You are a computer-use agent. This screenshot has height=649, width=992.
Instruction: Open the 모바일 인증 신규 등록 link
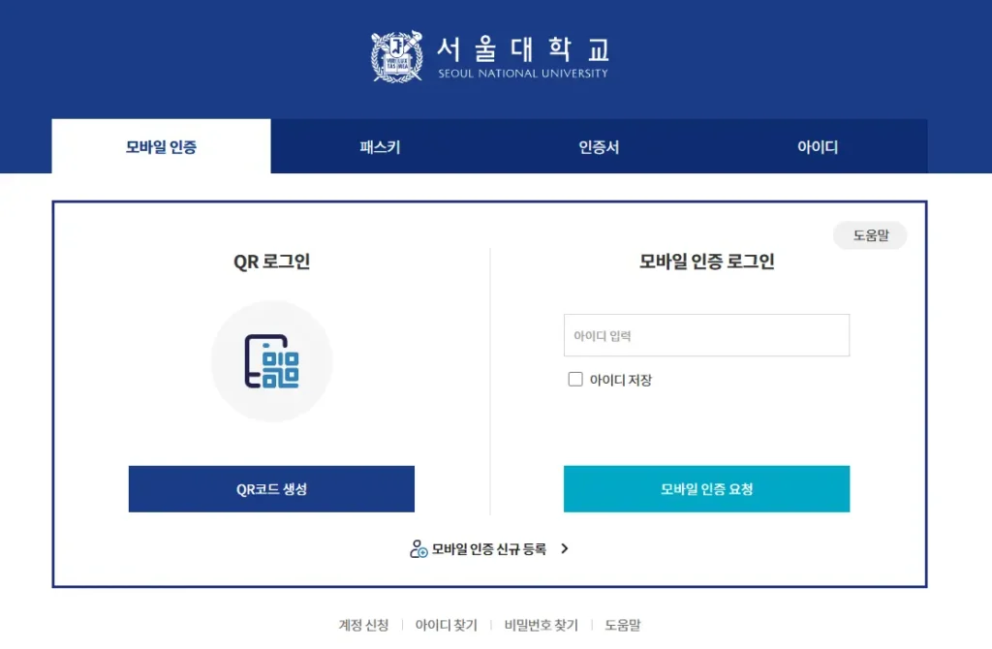pyautogui.click(x=488, y=548)
